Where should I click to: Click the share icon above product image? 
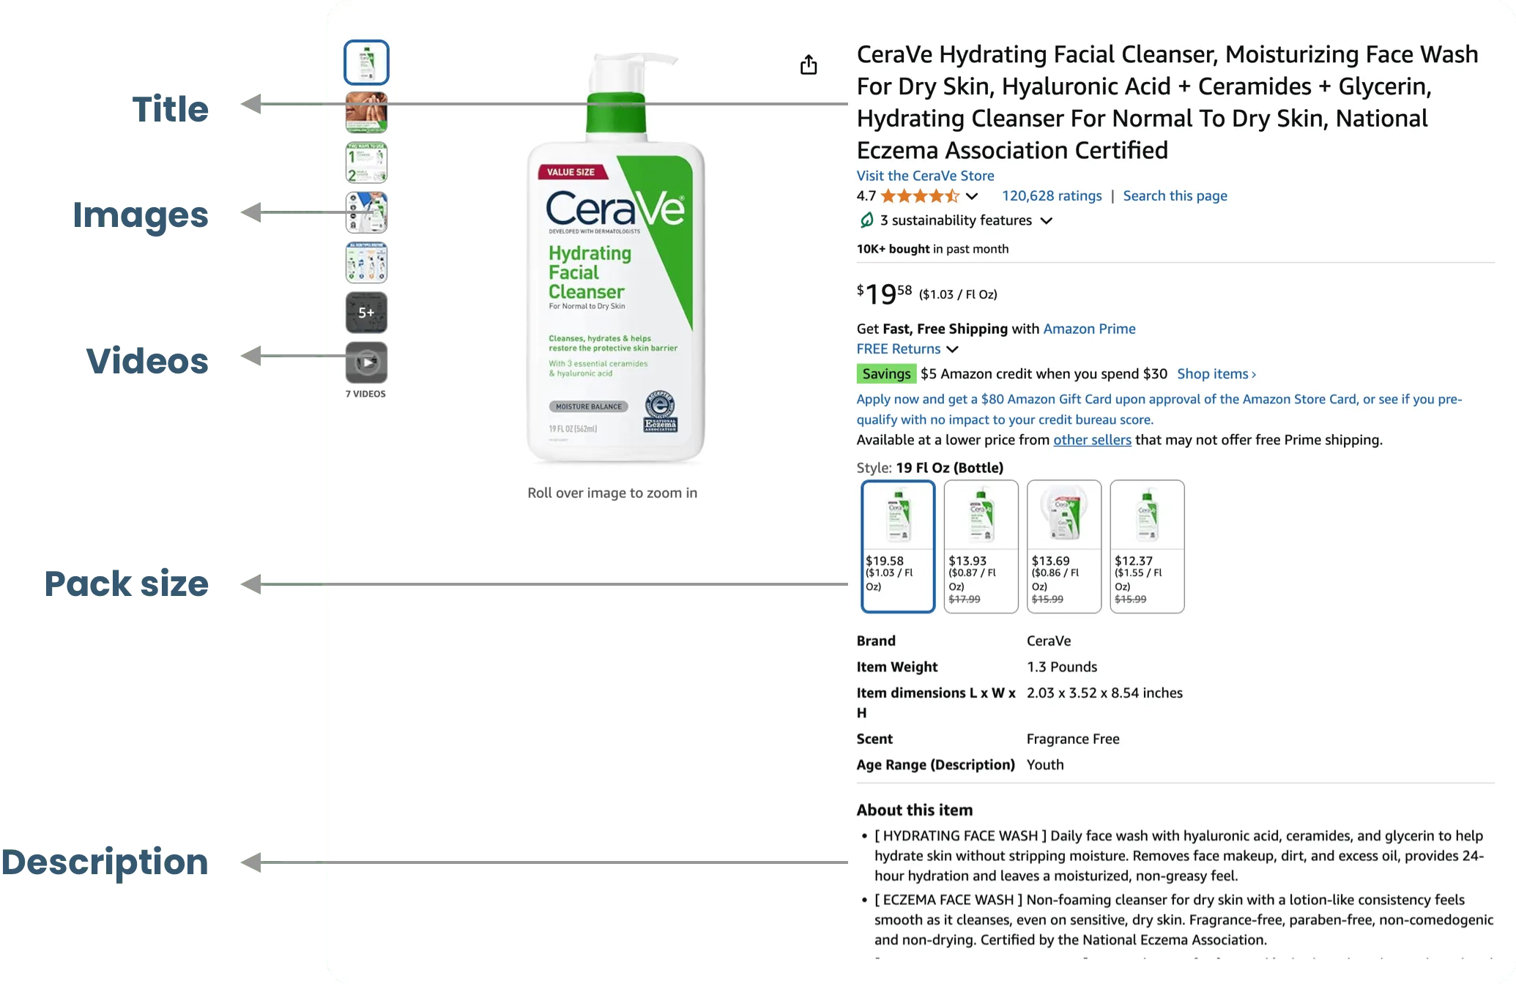tap(809, 64)
